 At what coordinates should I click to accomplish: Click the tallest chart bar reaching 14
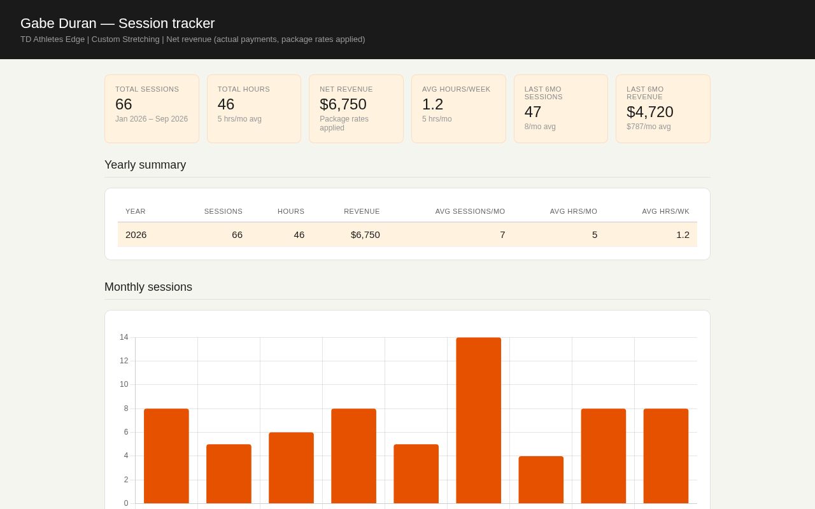[x=479, y=421]
